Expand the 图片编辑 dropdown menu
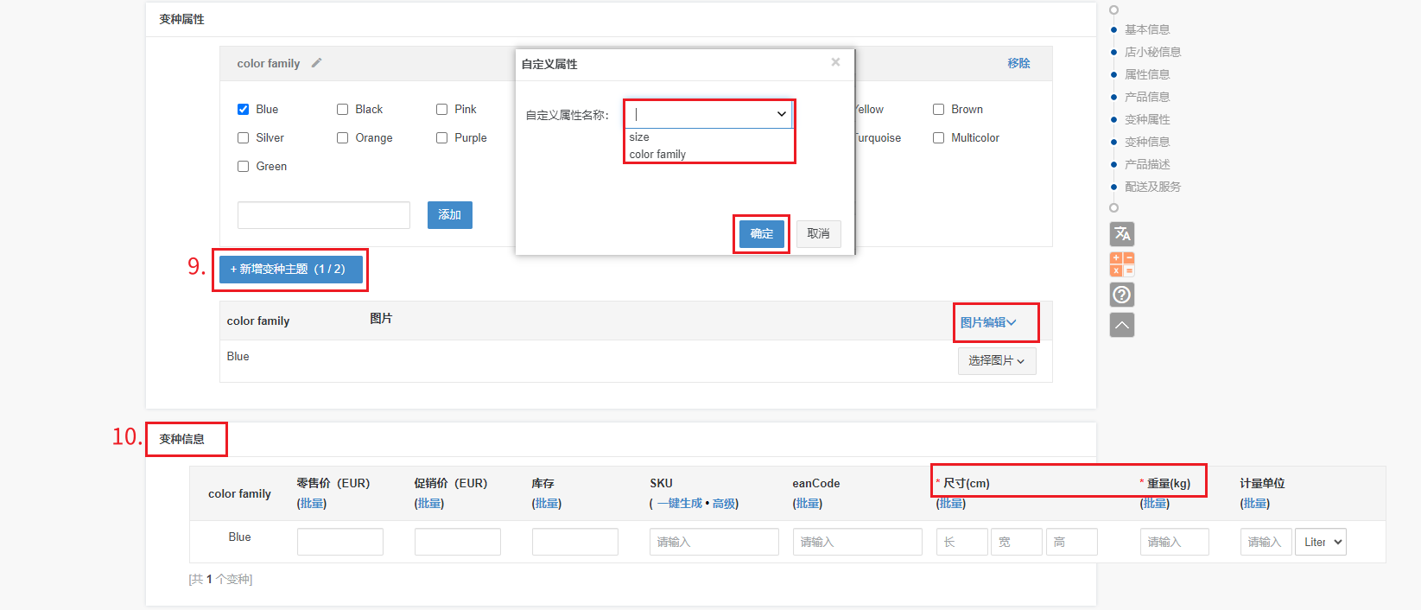Image resolution: width=1421 pixels, height=610 pixels. (x=987, y=322)
